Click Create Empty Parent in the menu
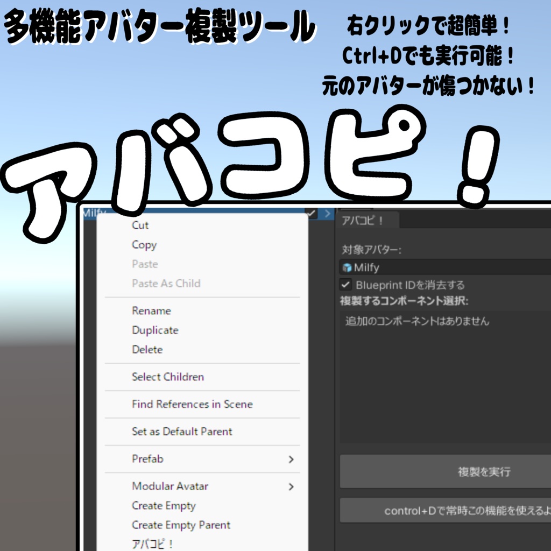The image size is (551, 551). coord(181,525)
